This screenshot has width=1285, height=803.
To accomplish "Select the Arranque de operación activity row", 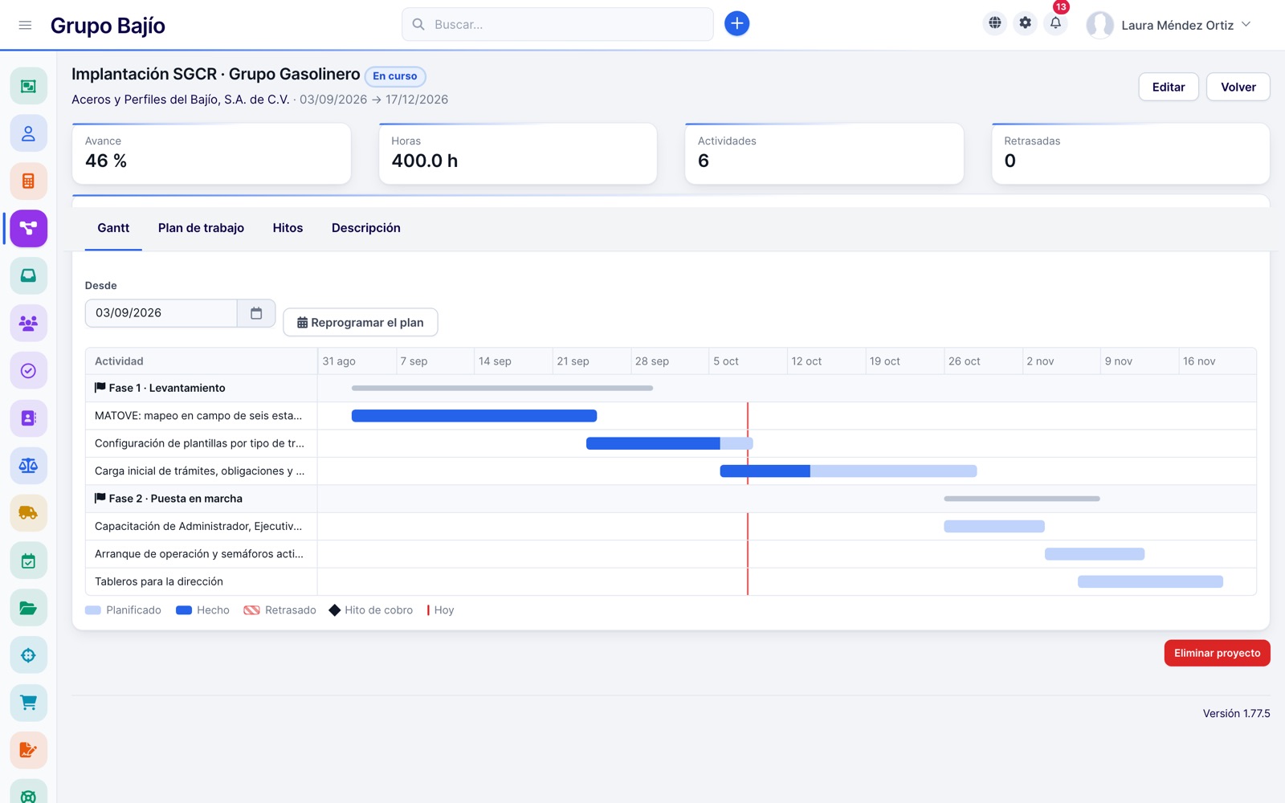I will pos(671,554).
